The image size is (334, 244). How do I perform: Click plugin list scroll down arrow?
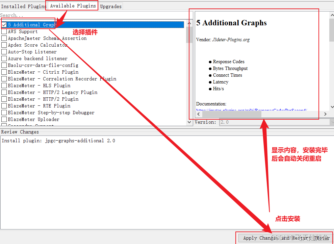[189, 122]
